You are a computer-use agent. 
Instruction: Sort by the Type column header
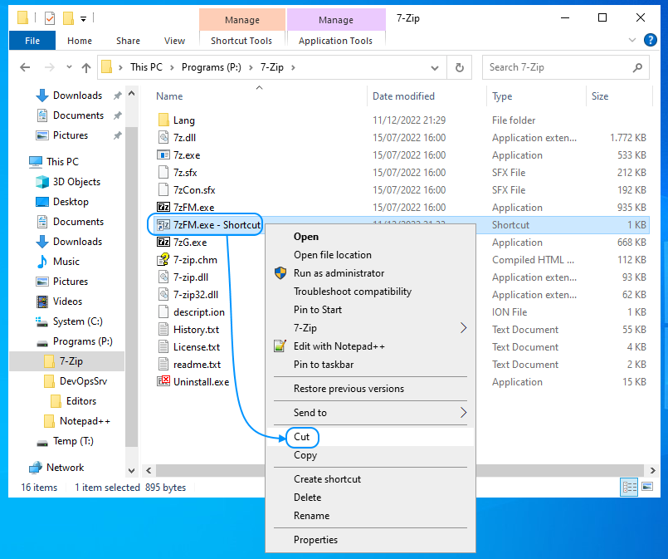(x=502, y=96)
